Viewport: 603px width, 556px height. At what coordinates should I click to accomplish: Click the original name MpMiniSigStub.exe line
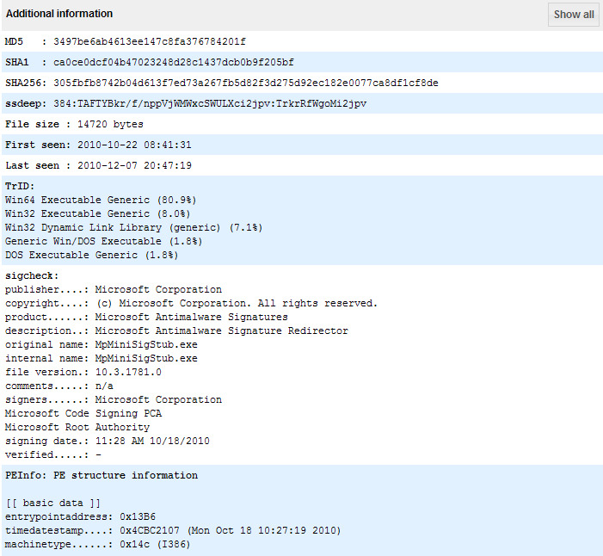(102, 344)
